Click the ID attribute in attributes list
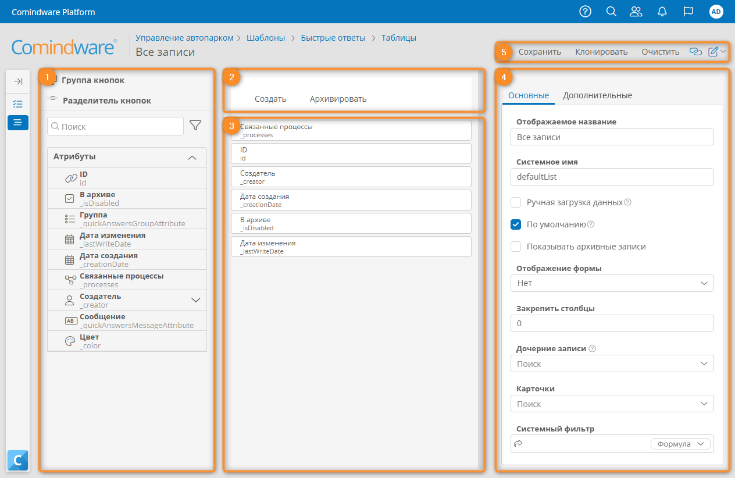 (127, 178)
